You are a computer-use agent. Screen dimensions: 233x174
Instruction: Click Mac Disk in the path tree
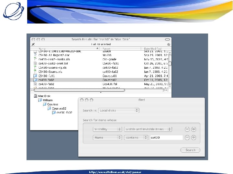(x=44, y=96)
